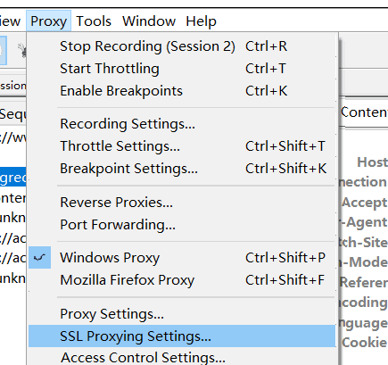Open the Help menu
This screenshot has height=365, width=388.
[x=201, y=21]
